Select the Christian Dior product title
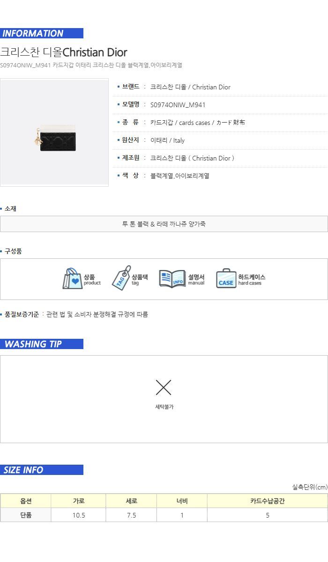The height and width of the screenshot is (562, 328). [64, 52]
